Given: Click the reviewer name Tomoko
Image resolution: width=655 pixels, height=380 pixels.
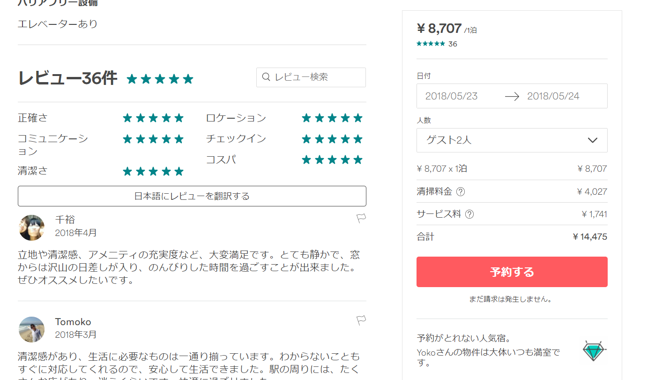Looking at the screenshot, I should (73, 322).
